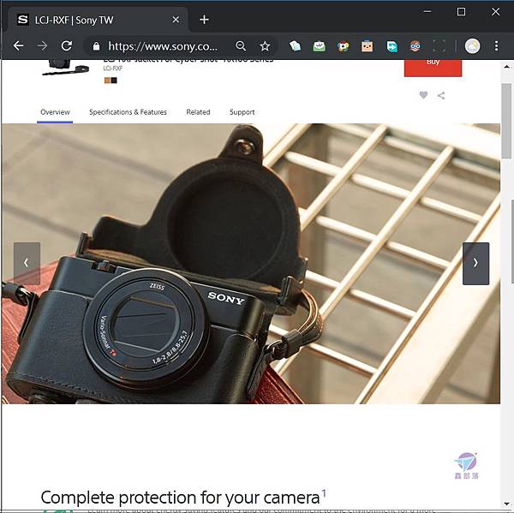Viewport: 514px width, 513px height.
Task: Choose the black color swatch
Action: (x=114, y=81)
